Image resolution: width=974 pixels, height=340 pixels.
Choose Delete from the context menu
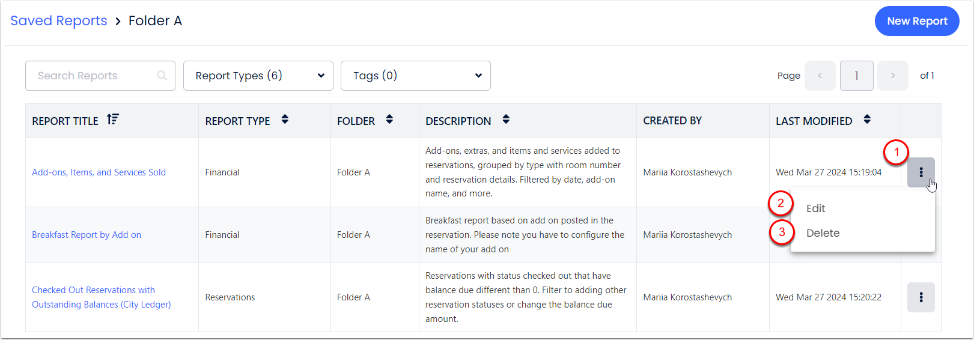(823, 233)
